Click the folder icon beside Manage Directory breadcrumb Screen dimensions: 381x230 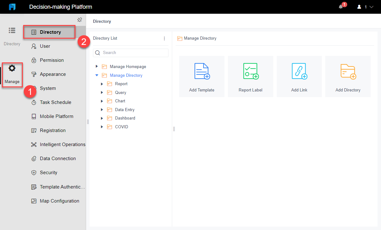[x=180, y=38]
